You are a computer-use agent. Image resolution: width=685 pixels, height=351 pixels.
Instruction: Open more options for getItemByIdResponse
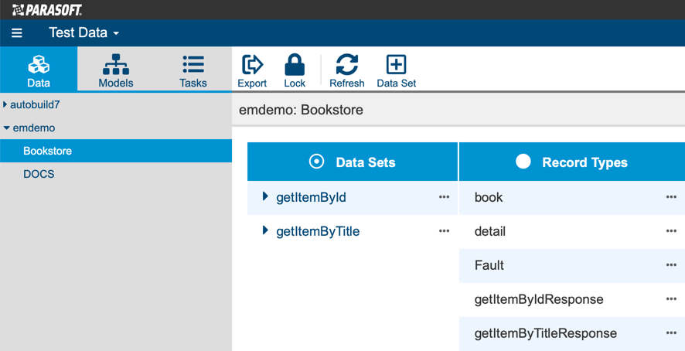tap(671, 299)
